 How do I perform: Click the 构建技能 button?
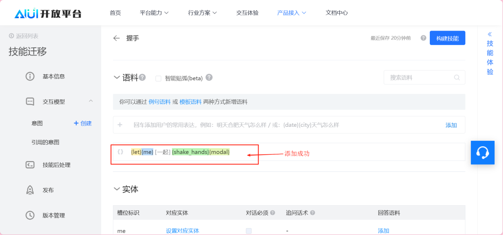tap(447, 38)
